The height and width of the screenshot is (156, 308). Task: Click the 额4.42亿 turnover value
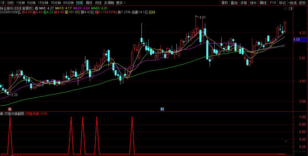(87, 12)
